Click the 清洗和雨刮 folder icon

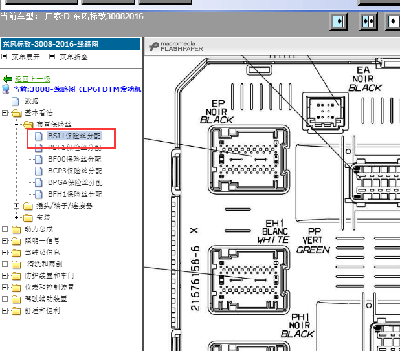pos(17,264)
